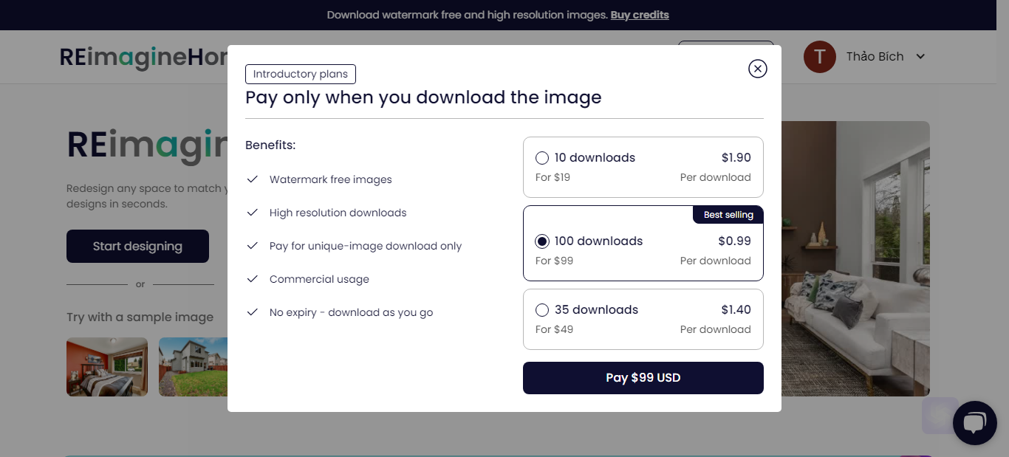This screenshot has width=1009, height=457.
Task: Click the Pay $99 USD button
Action: [643, 378]
